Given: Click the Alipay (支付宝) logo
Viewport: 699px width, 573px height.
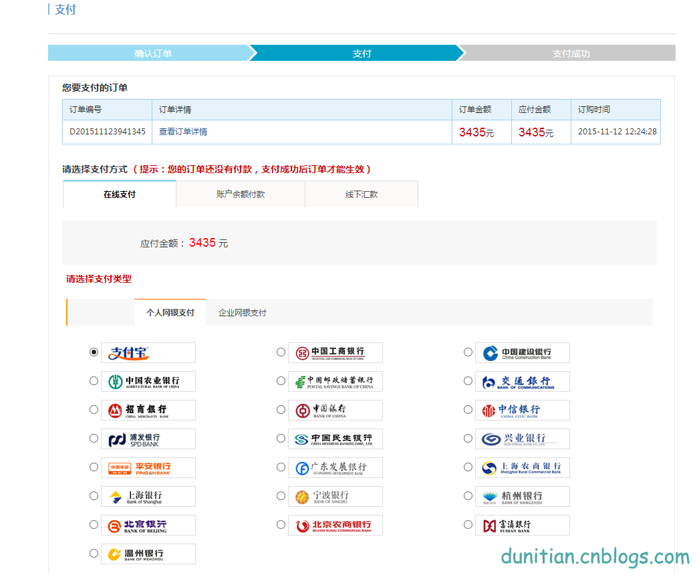Looking at the screenshot, I should (148, 353).
